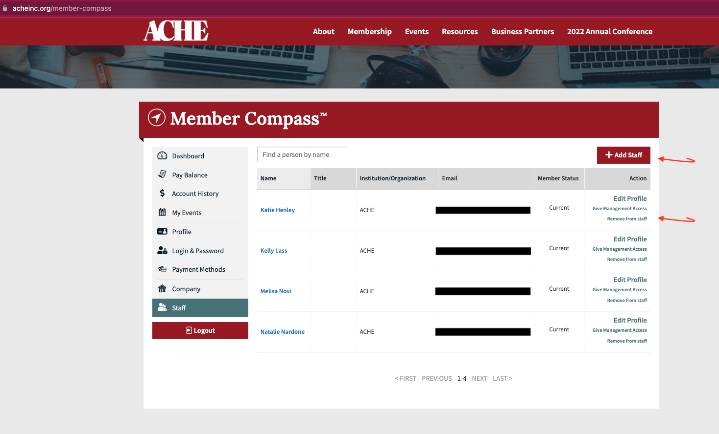Select Payment Methods sidebar item

(x=200, y=269)
